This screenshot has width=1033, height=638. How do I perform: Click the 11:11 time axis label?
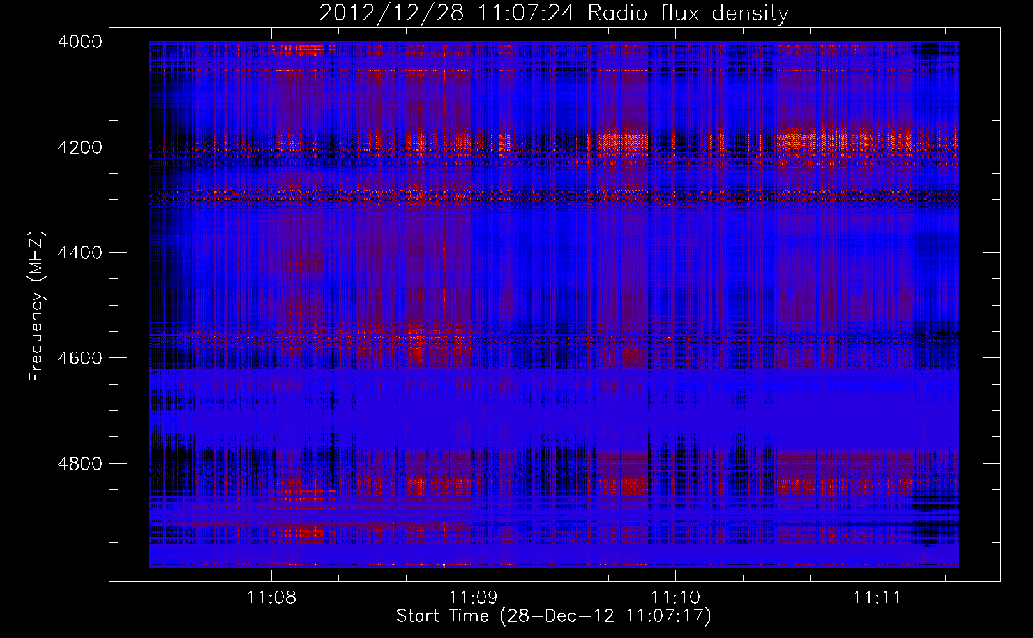click(x=877, y=597)
